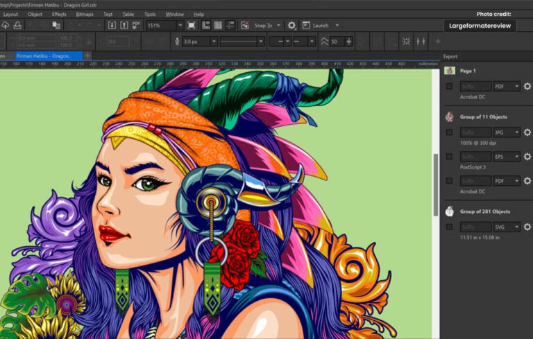This screenshot has height=339, width=533.
Task: Open the Snap To dropdown
Action: tap(279, 25)
